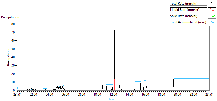The width and height of the screenshot is (217, 101).
Task: Select the 'Liquid Rate (mm/hr)' legend label
Action: click(188, 10)
